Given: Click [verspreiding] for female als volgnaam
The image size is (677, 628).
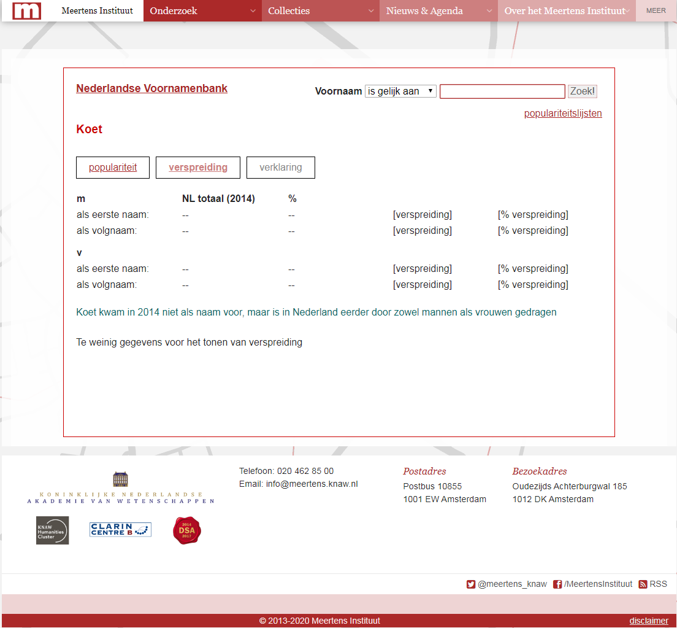Looking at the screenshot, I should tap(423, 285).
